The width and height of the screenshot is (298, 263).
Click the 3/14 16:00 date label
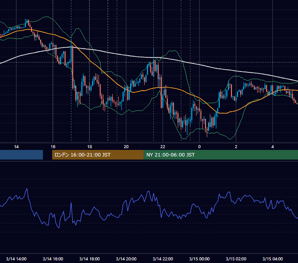(x=53, y=259)
